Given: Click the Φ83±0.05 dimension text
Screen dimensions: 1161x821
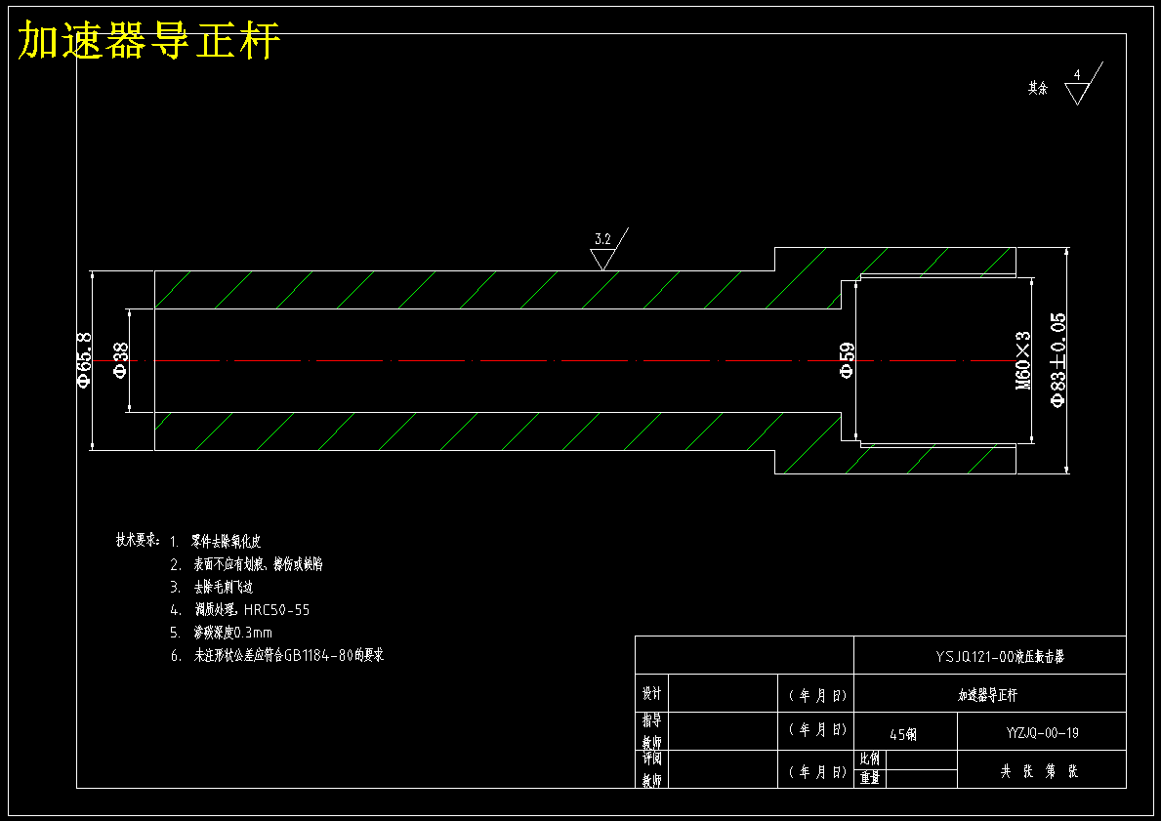Looking at the screenshot, I should coord(1058,360).
